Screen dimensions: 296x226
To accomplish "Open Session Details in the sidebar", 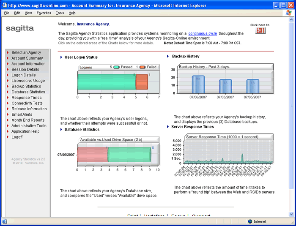I will [25, 69].
